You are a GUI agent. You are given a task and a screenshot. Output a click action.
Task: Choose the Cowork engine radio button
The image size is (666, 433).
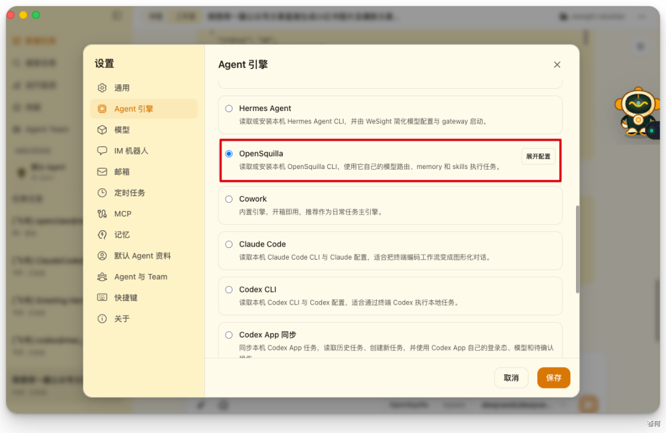pyautogui.click(x=229, y=199)
